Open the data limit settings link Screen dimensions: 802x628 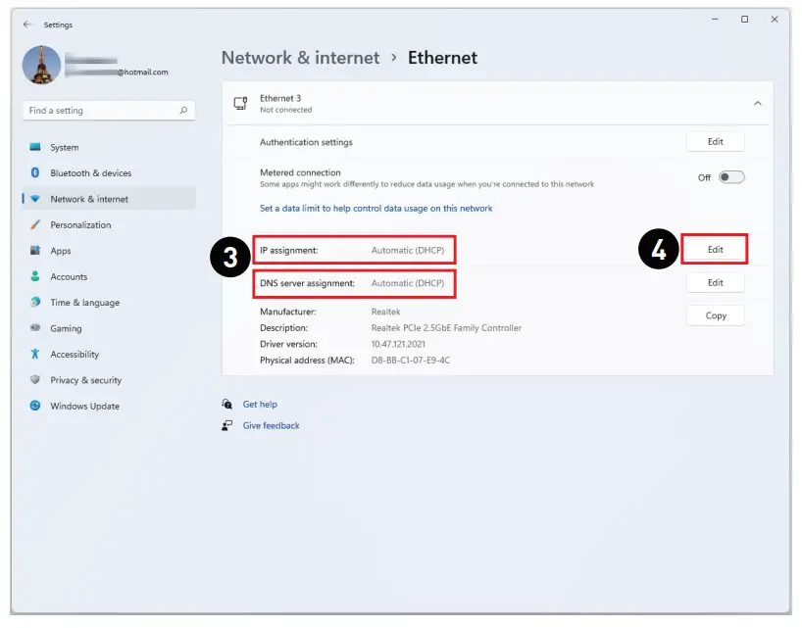pyautogui.click(x=376, y=209)
